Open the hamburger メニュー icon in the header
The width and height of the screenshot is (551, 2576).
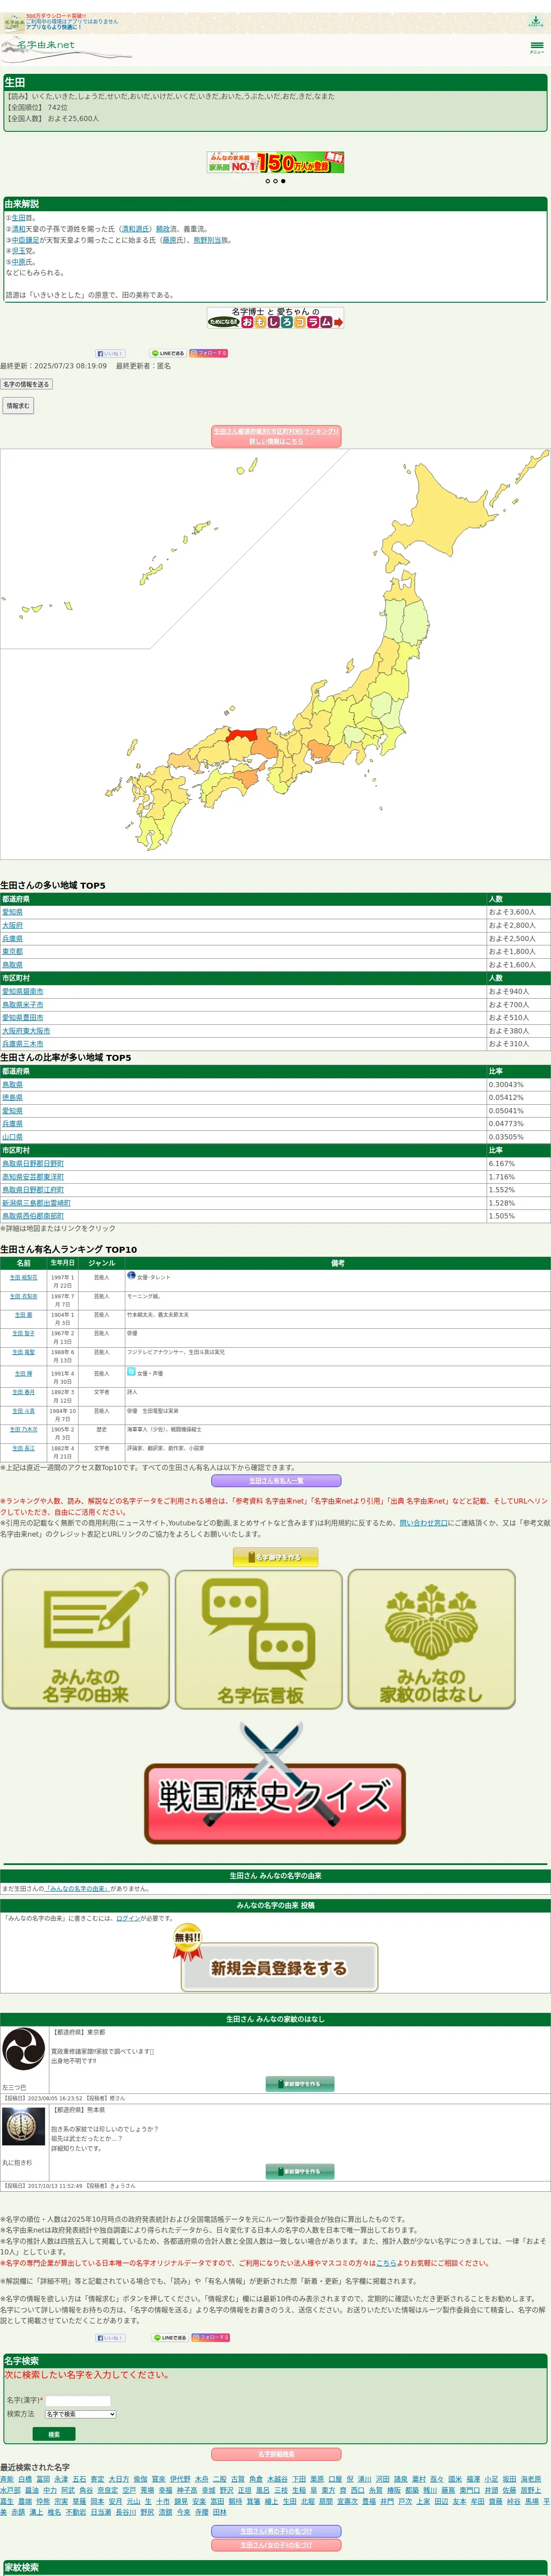(537, 46)
